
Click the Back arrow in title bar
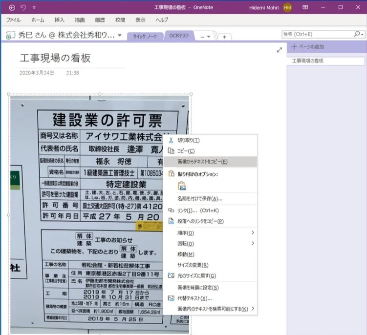click(x=12, y=7)
